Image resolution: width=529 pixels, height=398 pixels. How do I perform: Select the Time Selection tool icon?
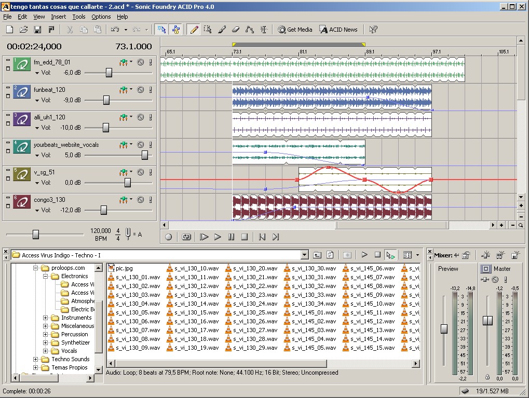coord(264,30)
